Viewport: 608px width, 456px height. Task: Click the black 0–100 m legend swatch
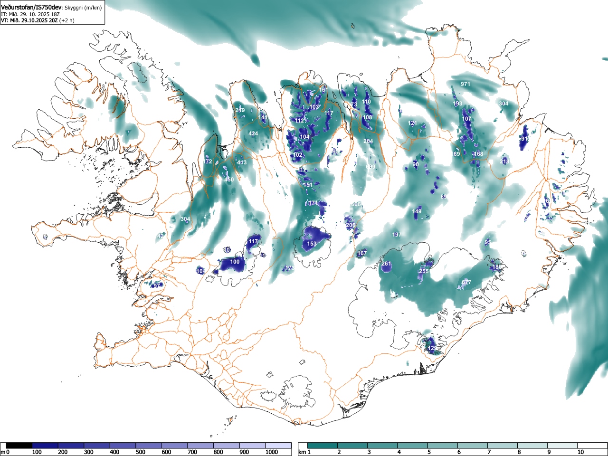point(19,446)
